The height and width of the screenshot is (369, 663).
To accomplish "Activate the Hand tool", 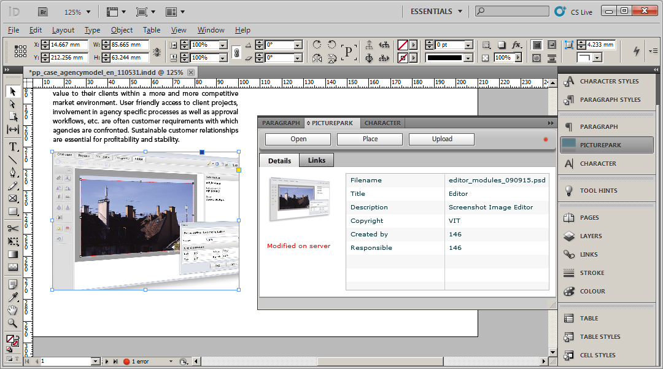I will tap(13, 310).
